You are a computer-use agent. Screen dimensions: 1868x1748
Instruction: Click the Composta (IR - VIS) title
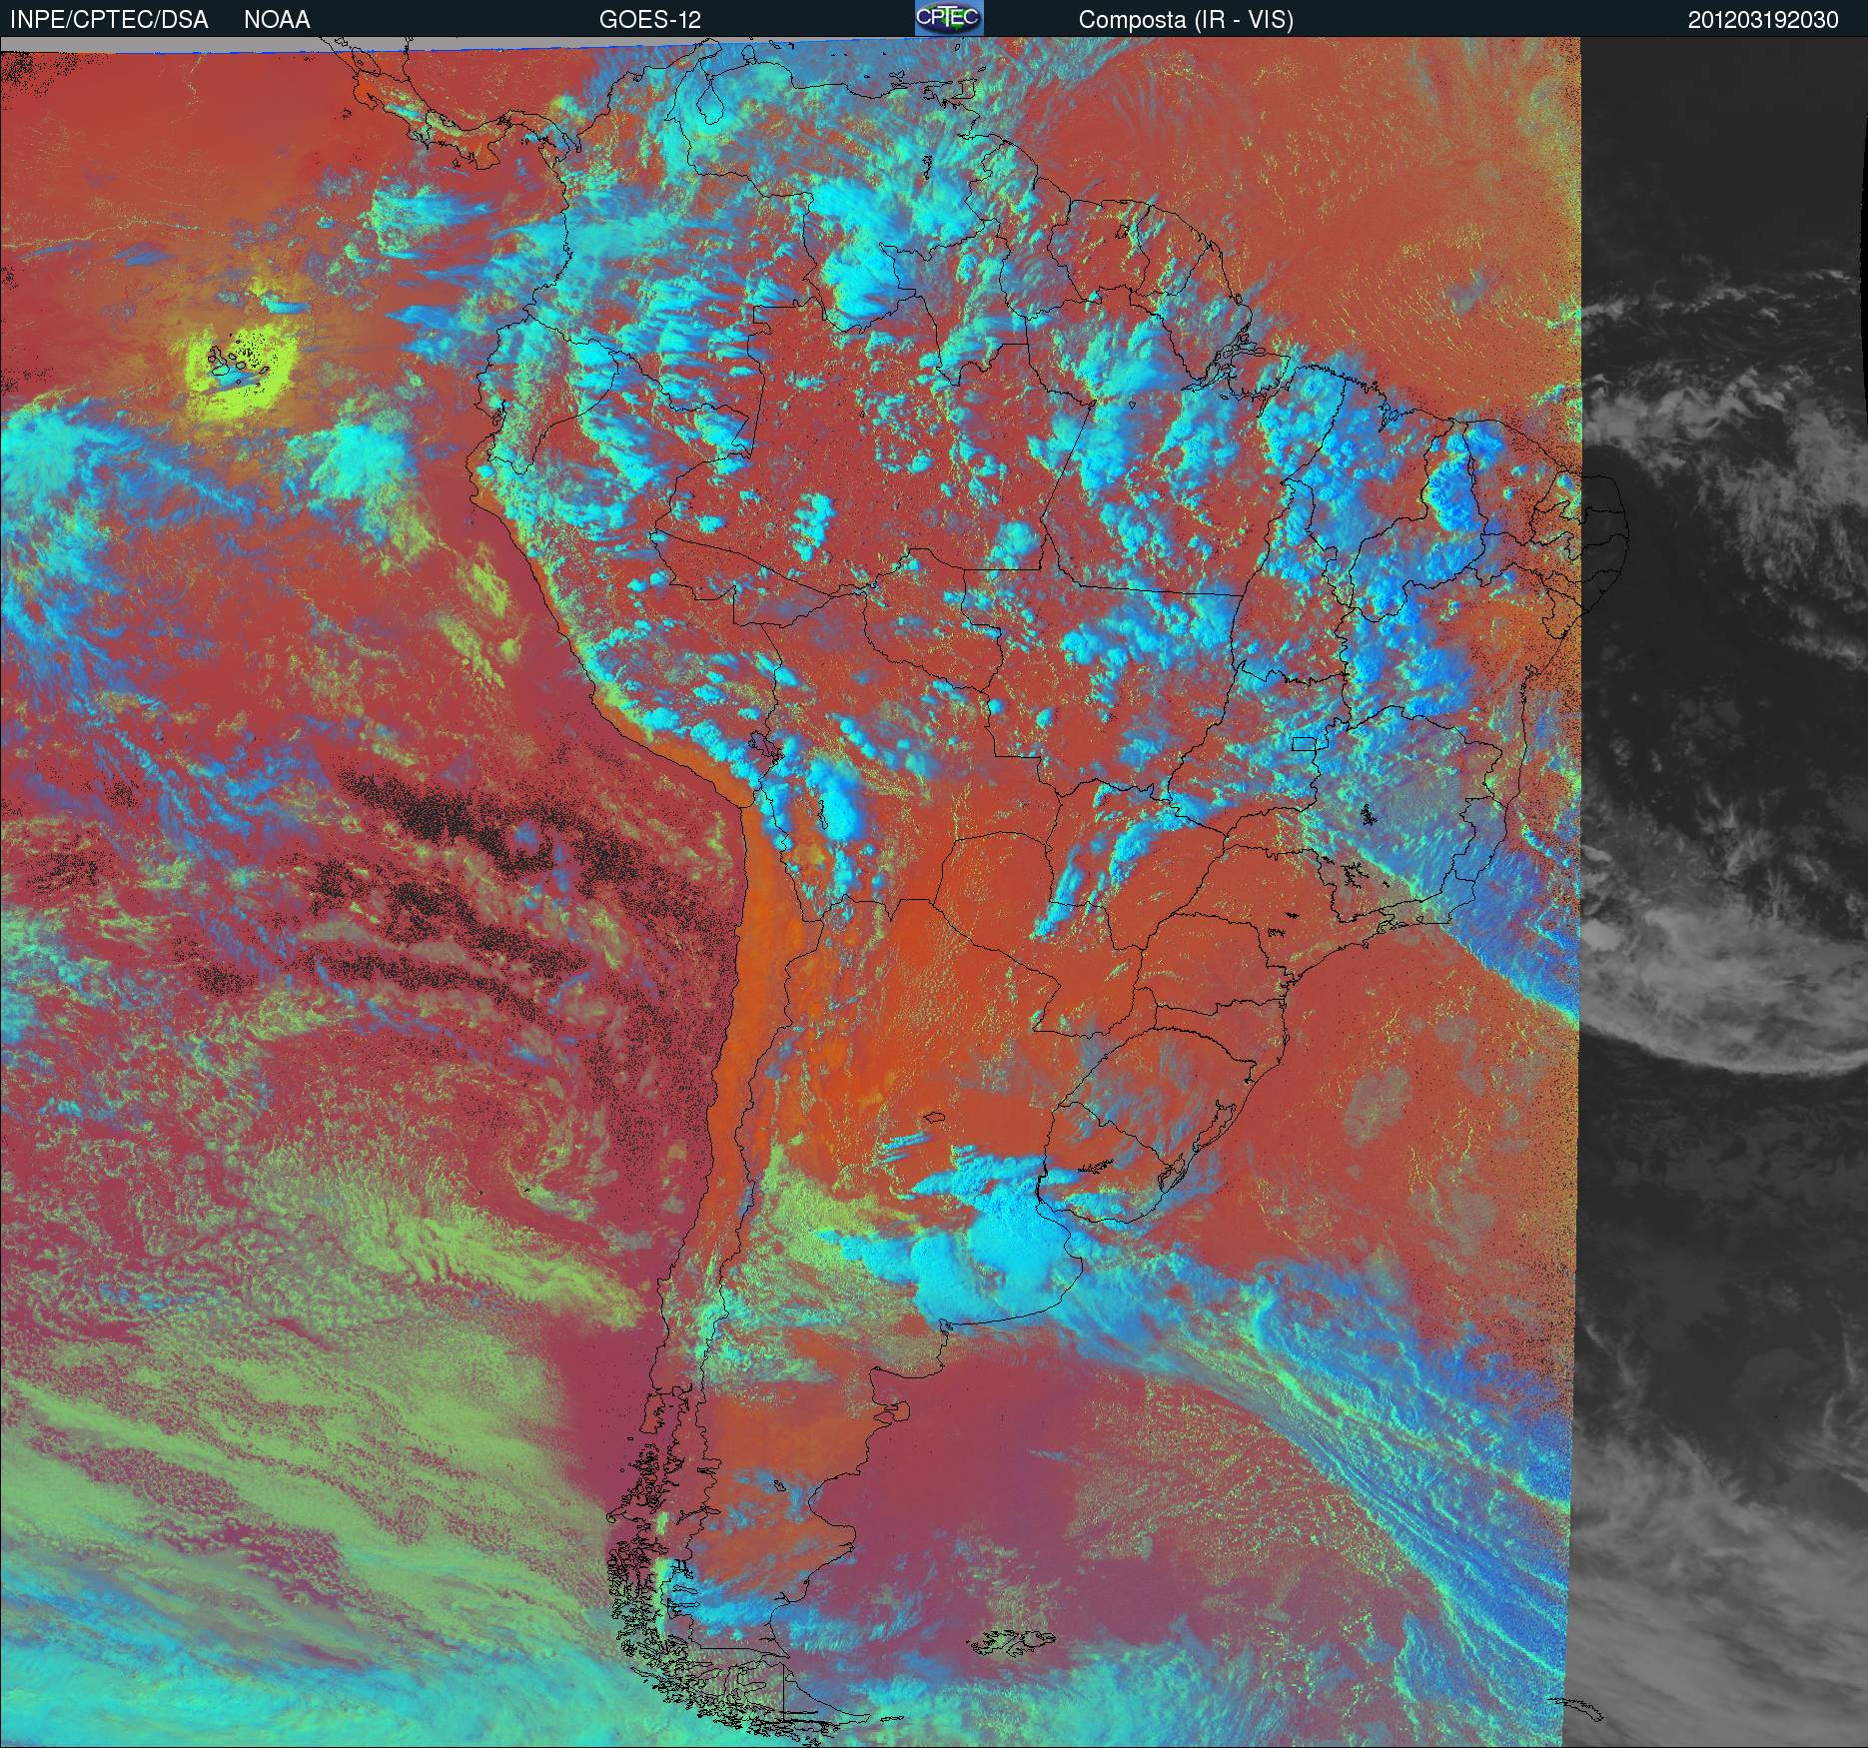tap(1186, 20)
